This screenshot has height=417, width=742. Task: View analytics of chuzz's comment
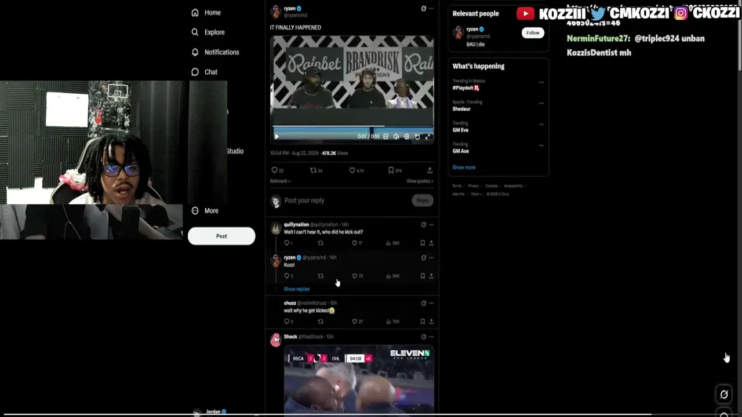[x=394, y=321]
